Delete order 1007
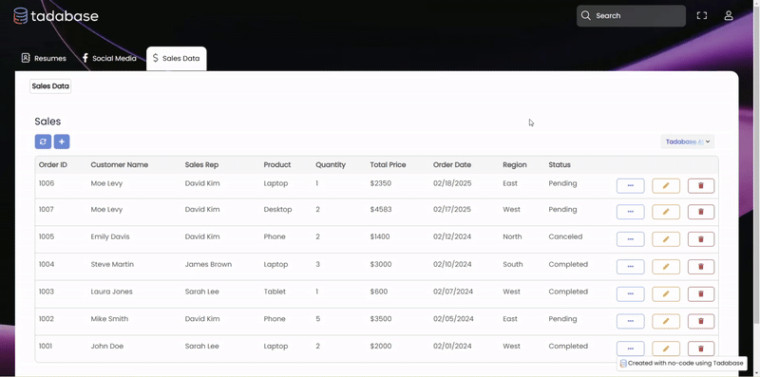This screenshot has height=377, width=760. (701, 212)
